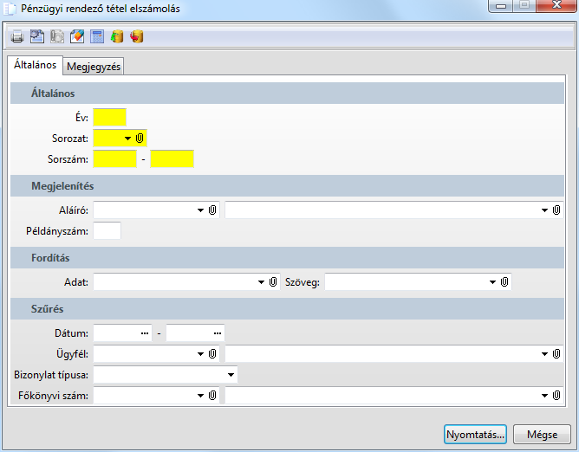Click the Mégse button
The image size is (579, 452).
click(542, 435)
